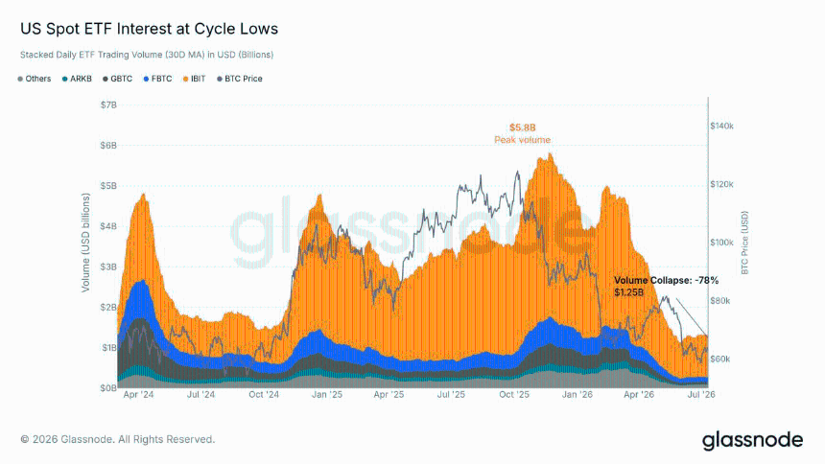Click the Volume Collapse -78% annotation
Image resolution: width=825 pixels, height=464 pixels.
click(666, 287)
